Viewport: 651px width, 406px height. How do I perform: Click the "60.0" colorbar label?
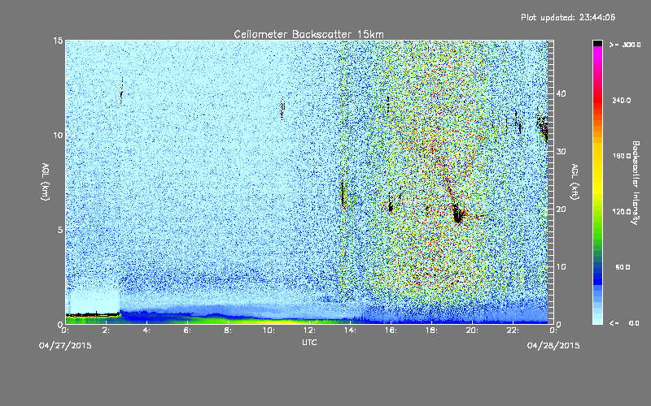(x=623, y=268)
